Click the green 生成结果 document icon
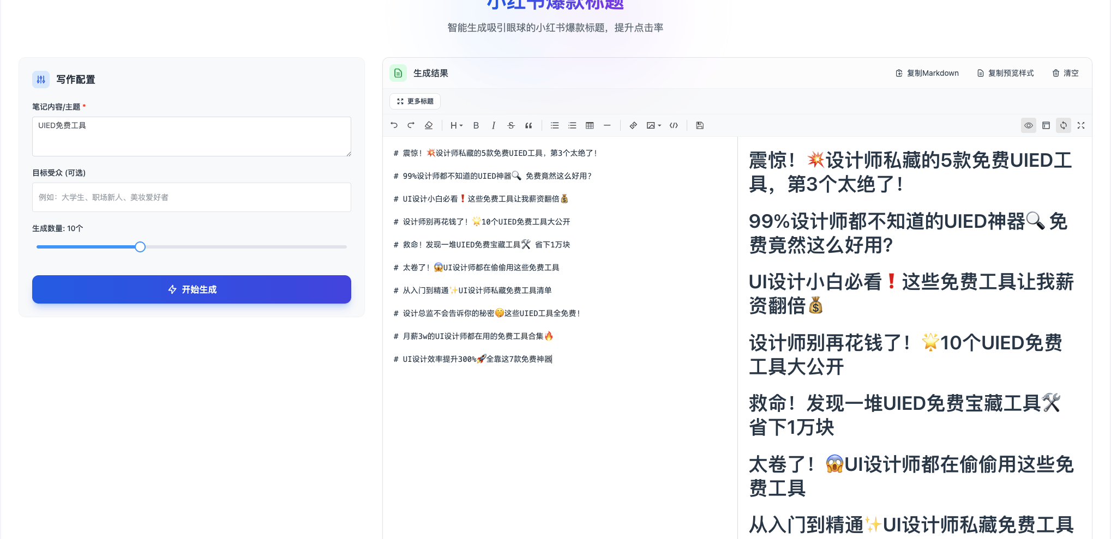 pyautogui.click(x=398, y=73)
